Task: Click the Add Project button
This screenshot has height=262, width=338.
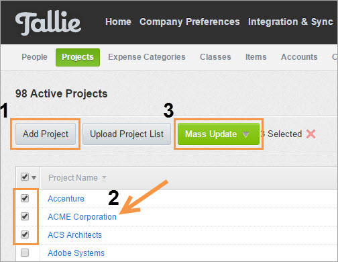Action: pyautogui.click(x=46, y=134)
